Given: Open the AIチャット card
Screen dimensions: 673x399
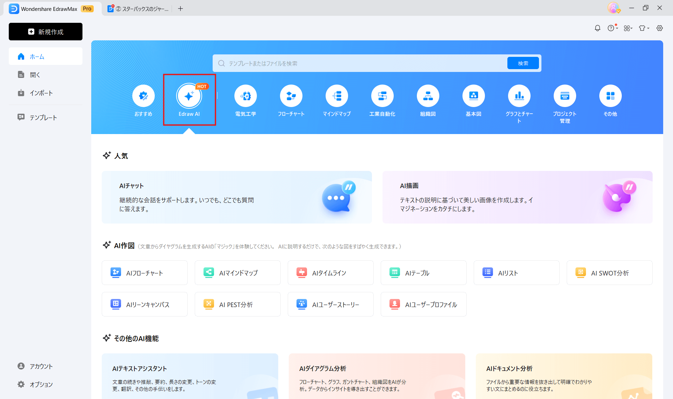Looking at the screenshot, I should tap(237, 197).
